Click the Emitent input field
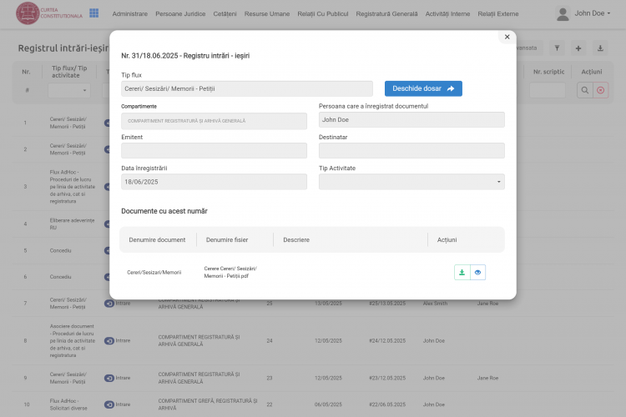Viewport: 626px width, 417px height. click(x=214, y=150)
